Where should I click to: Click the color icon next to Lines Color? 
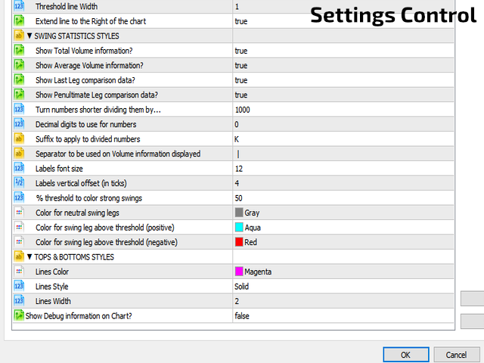pos(19,271)
